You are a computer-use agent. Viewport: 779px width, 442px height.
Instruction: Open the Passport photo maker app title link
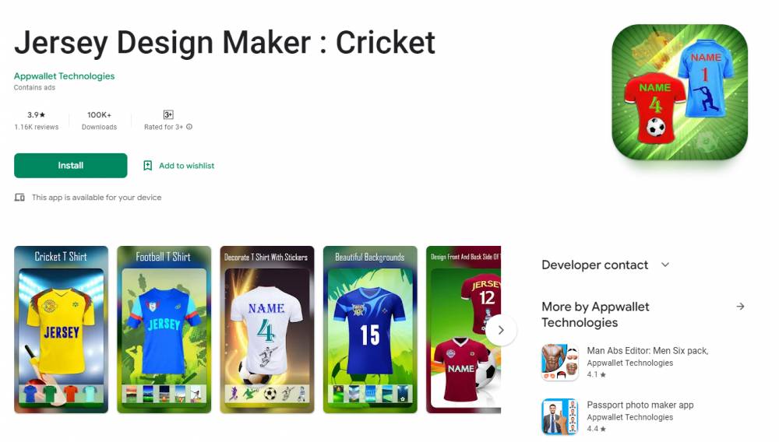[x=640, y=405]
